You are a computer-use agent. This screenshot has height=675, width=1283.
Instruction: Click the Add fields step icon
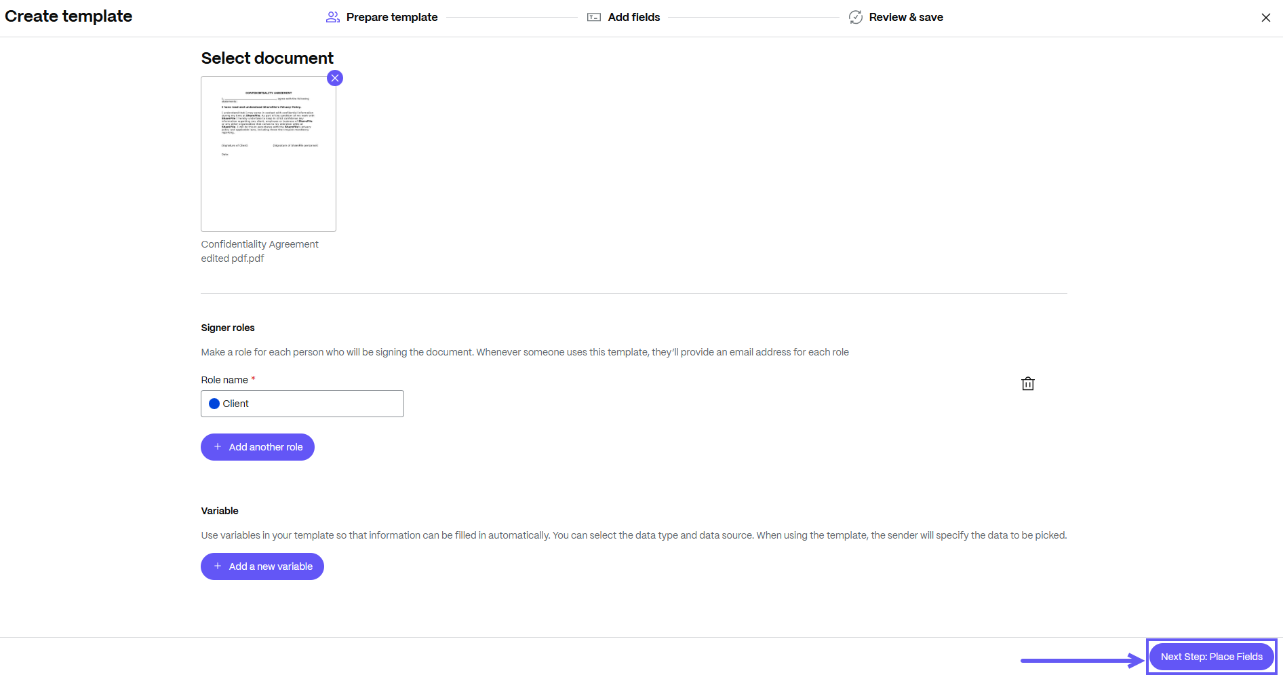(594, 17)
